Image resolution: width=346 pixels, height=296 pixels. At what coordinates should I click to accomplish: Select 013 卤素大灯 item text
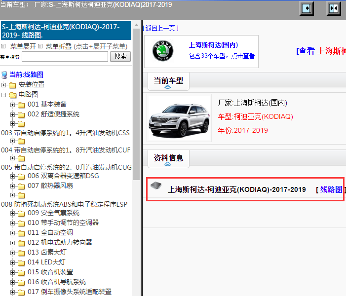pyautogui.click(x=47, y=252)
